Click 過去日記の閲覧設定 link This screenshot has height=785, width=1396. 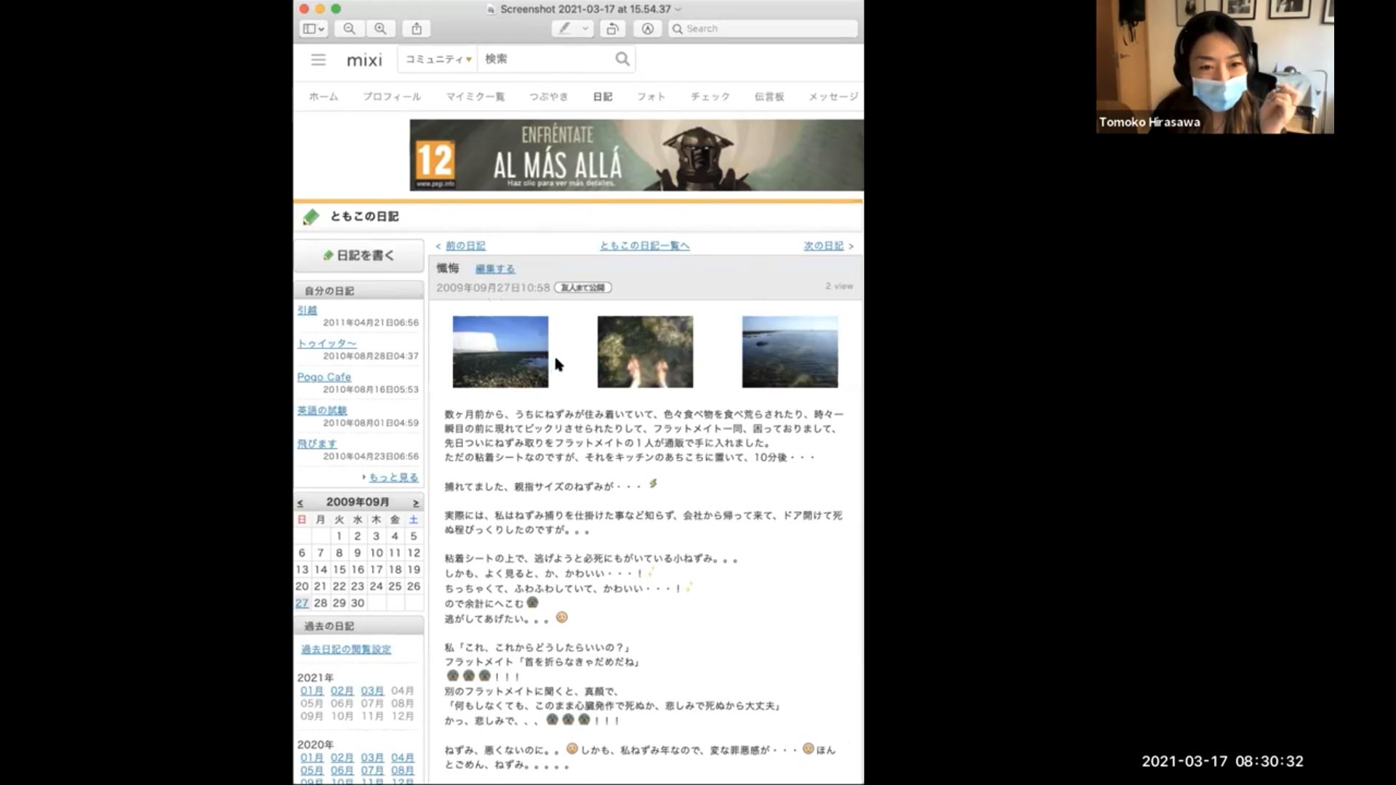tap(346, 649)
